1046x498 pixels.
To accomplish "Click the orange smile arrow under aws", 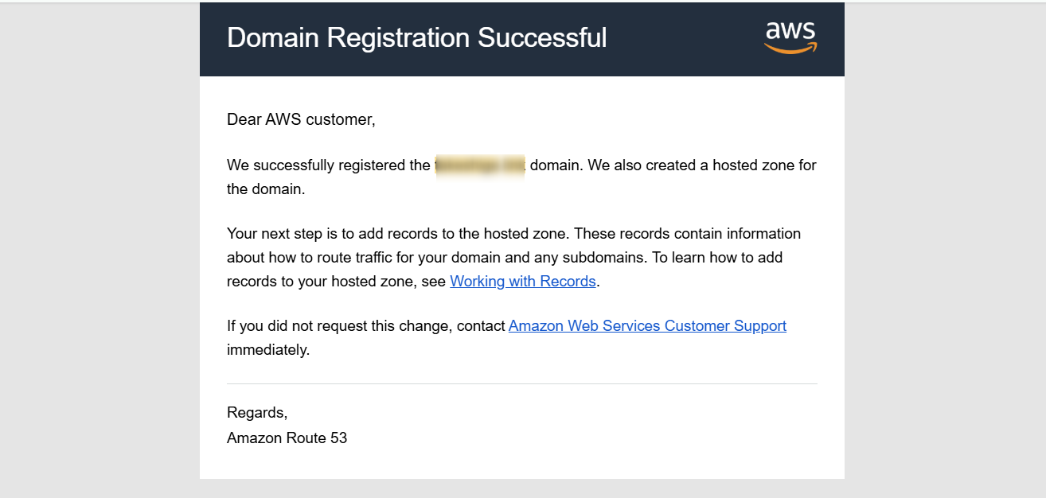I will pos(790,49).
